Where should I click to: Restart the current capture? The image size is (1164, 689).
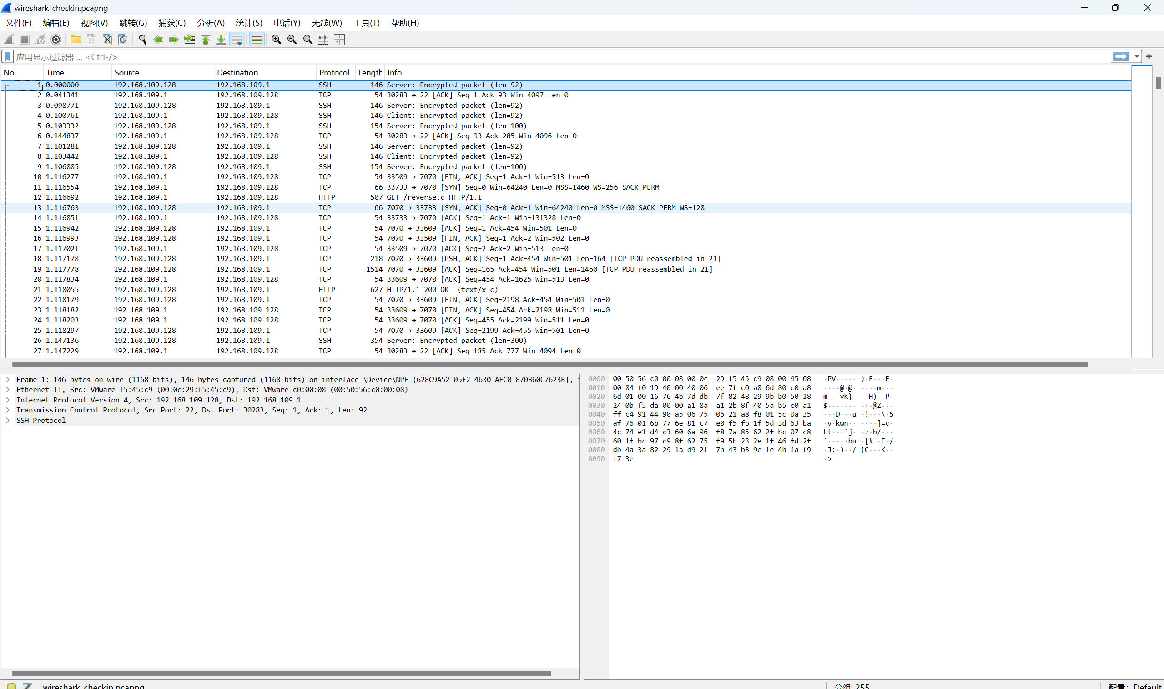pos(40,40)
